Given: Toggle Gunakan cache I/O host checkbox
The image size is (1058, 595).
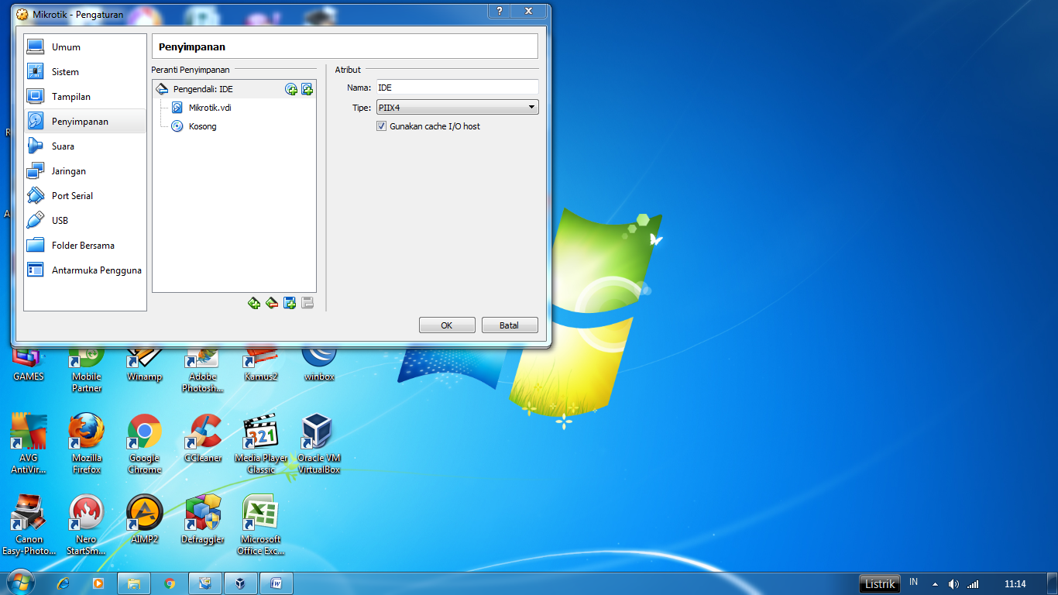Looking at the screenshot, I should point(381,126).
